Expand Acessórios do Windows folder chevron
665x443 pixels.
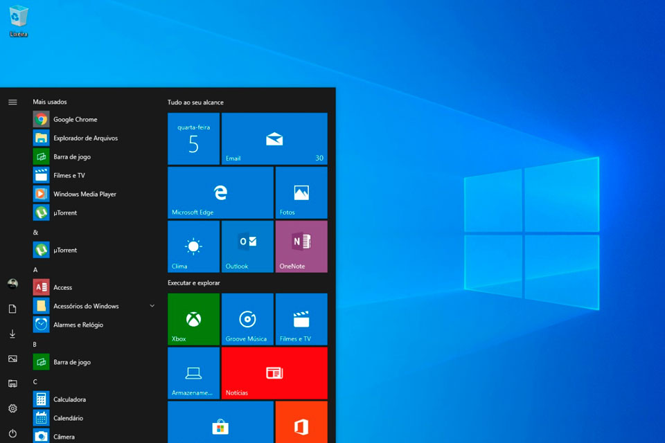(x=152, y=306)
